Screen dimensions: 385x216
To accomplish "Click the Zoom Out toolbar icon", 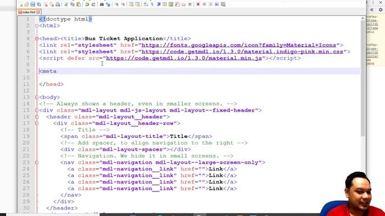I will point(123,4).
